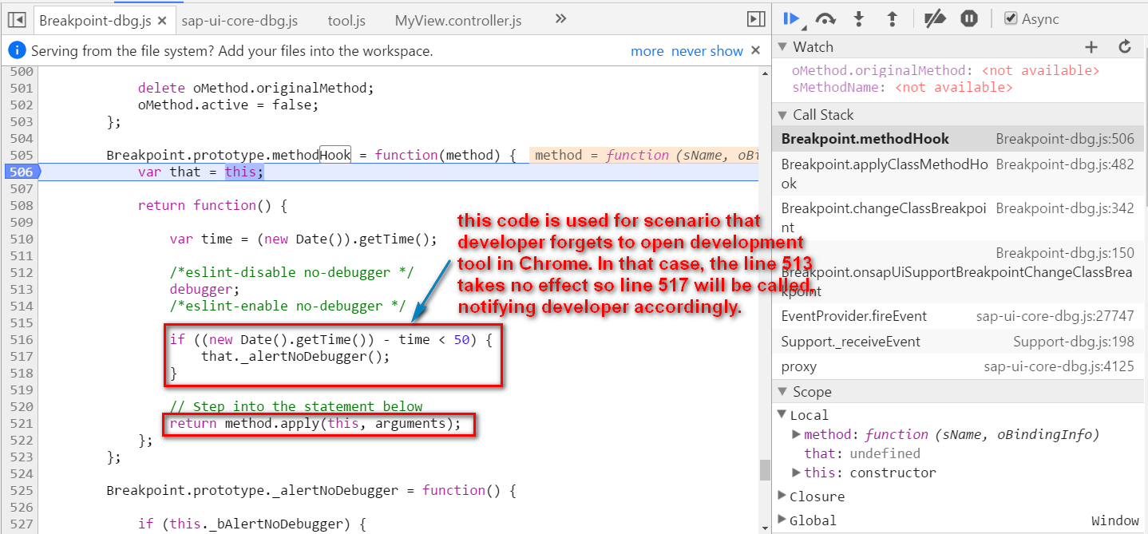1148x534 pixels.
Task: Step out of current function
Action: pyautogui.click(x=893, y=19)
